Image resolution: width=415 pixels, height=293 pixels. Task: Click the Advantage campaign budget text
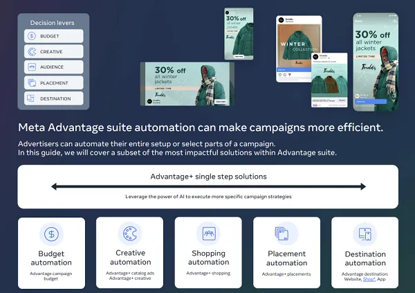[50, 276]
